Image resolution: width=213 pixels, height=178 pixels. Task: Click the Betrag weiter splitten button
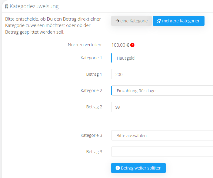138,168
